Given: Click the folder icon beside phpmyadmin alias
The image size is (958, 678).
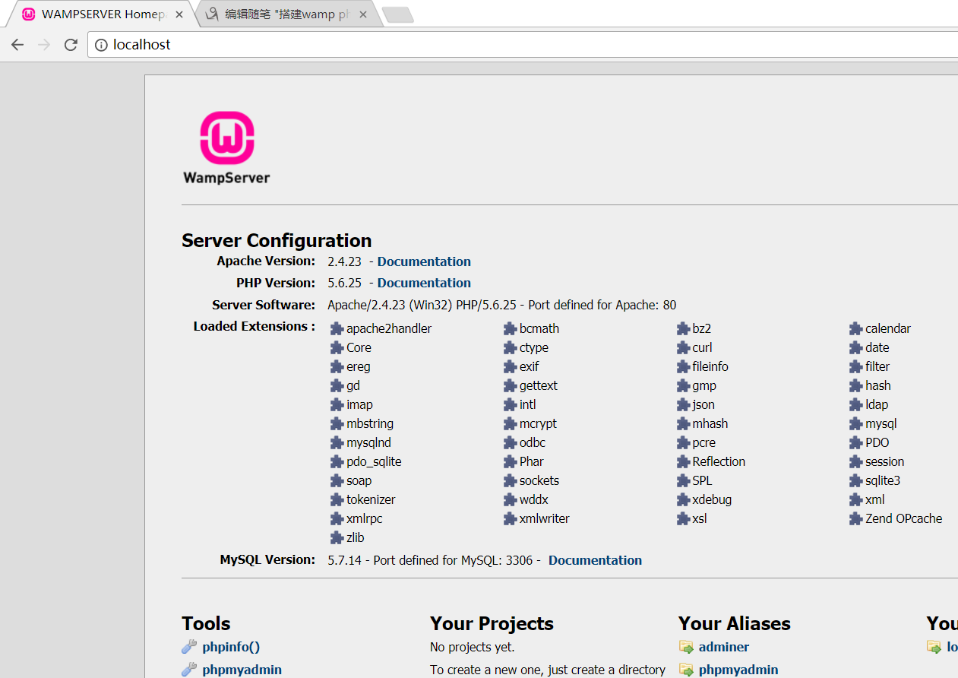Looking at the screenshot, I should [686, 670].
